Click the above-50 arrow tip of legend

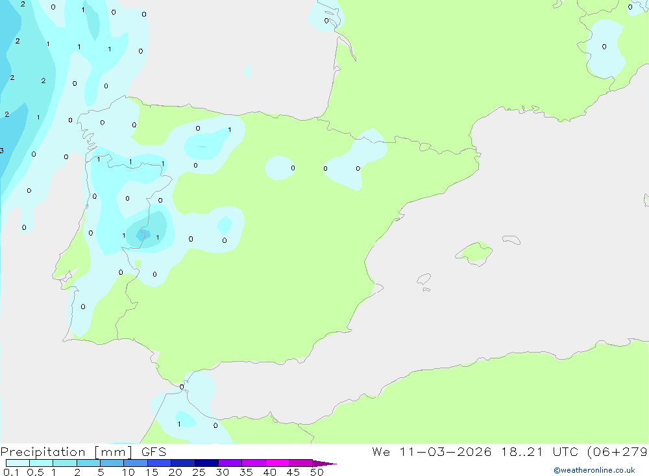coord(324,463)
